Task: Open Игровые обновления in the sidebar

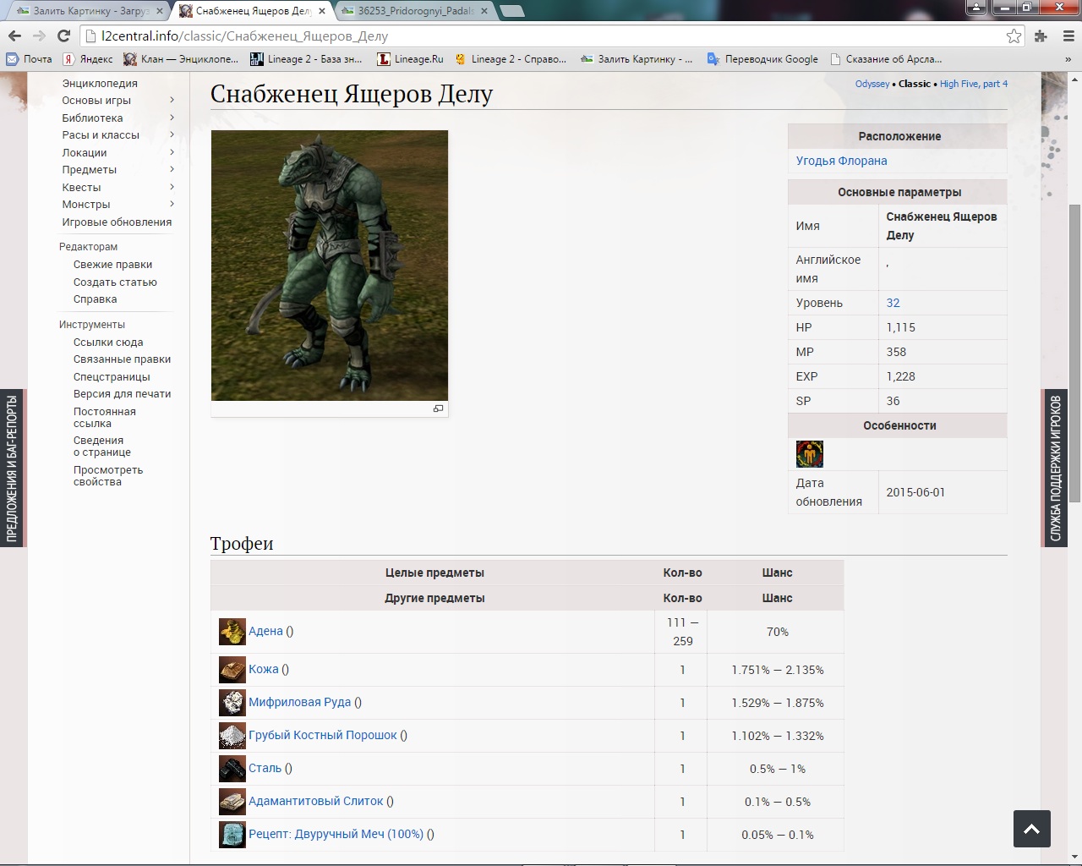Action: 117,222
